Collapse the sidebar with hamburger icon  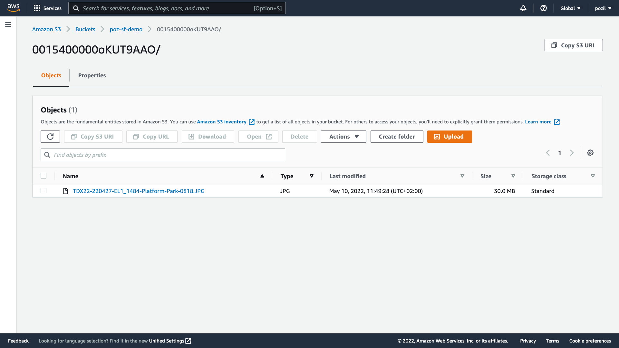[8, 24]
